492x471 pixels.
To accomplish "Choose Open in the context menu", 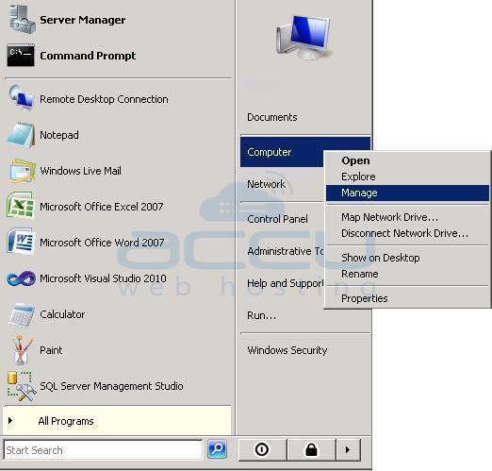I will (x=407, y=160).
